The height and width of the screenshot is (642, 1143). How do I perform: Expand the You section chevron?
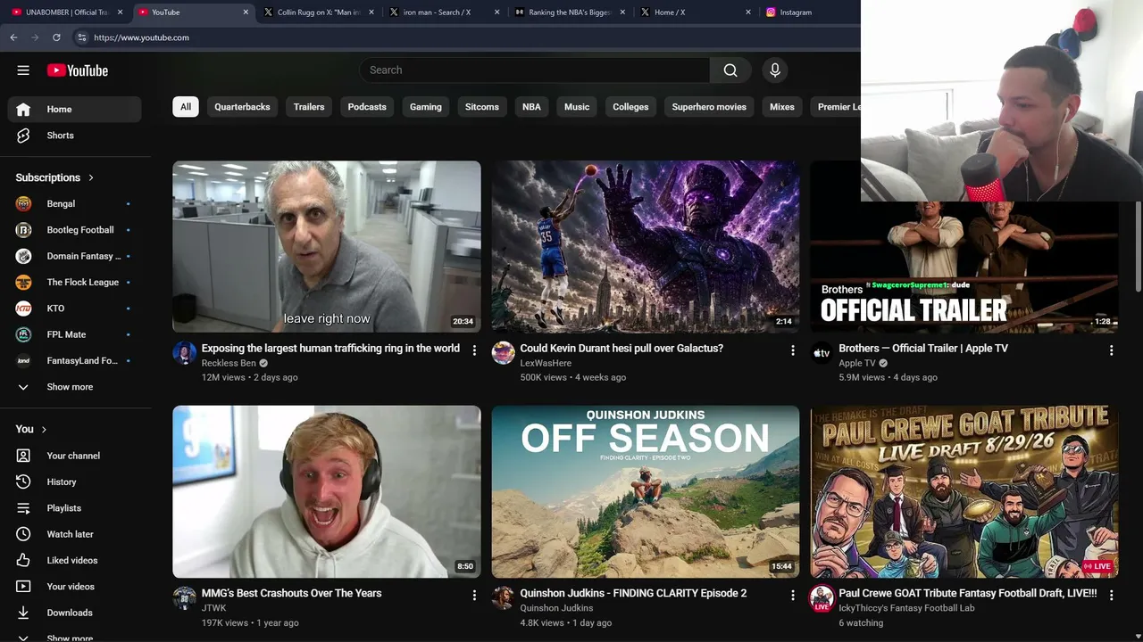tap(44, 429)
